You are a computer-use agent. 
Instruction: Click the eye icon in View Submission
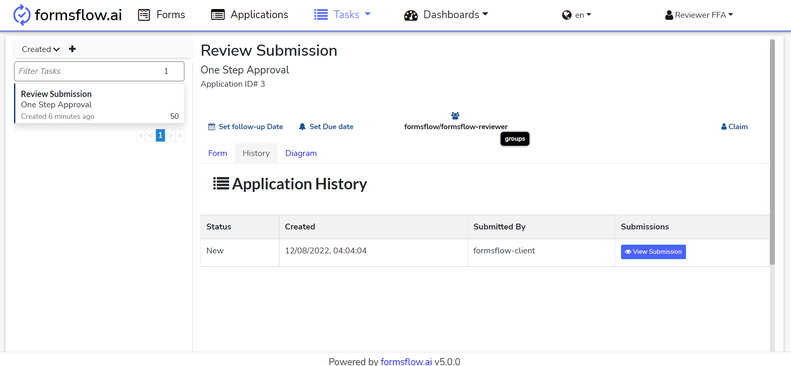[x=628, y=252]
